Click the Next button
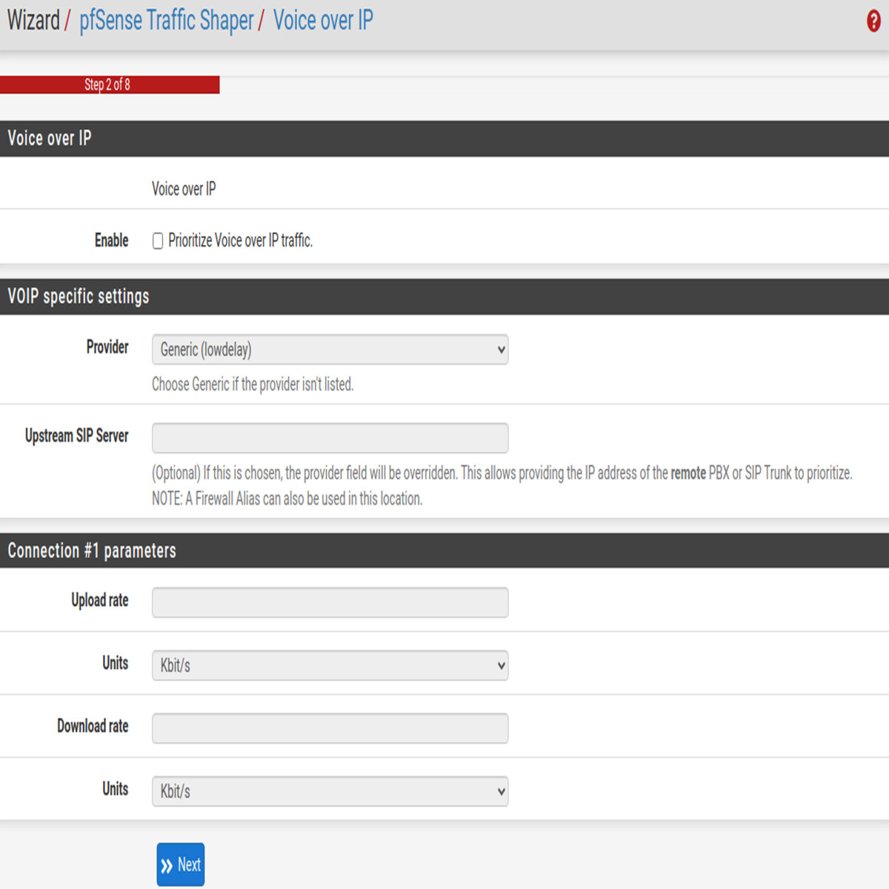The height and width of the screenshot is (889, 889). [x=181, y=865]
